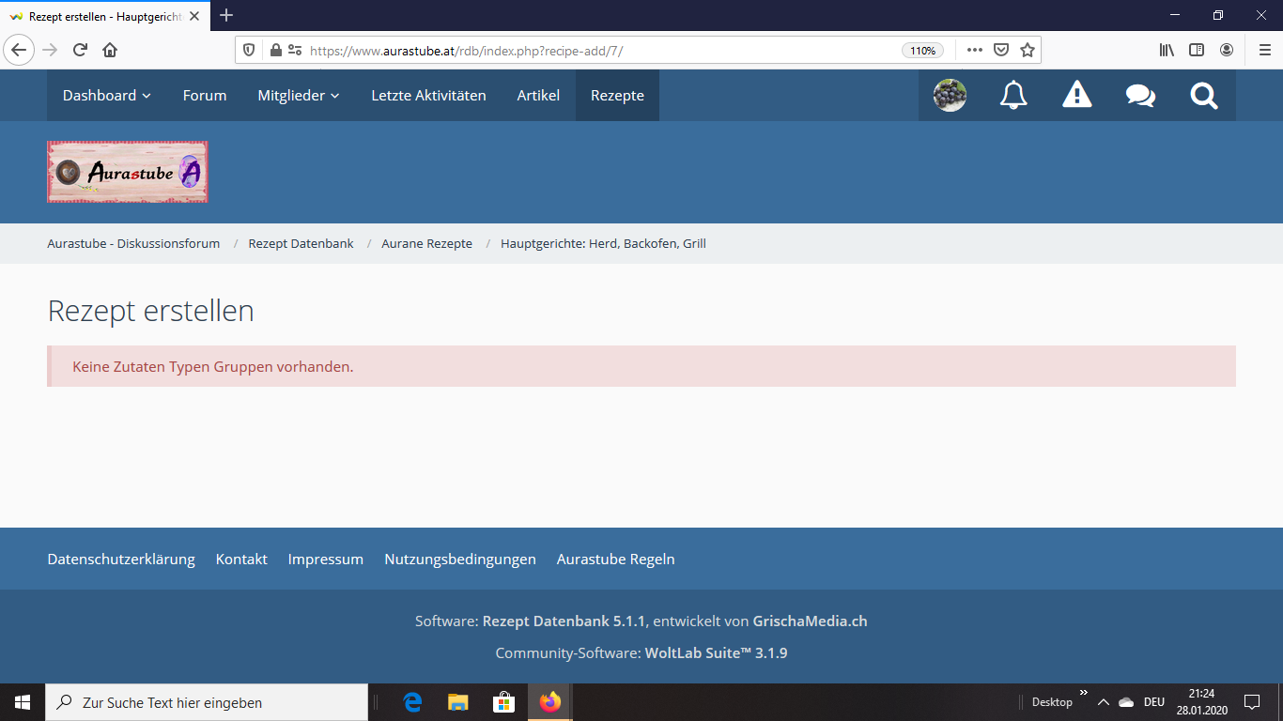Viewport: 1283px width, 721px height.
Task: Click the 110% zoom level indicator
Action: pos(922,51)
